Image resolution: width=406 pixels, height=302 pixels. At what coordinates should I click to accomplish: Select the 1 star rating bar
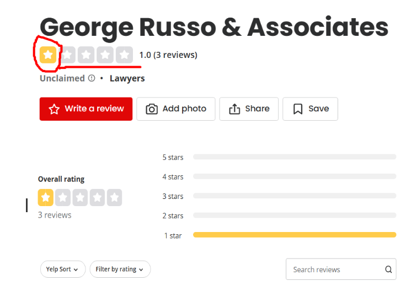point(295,235)
